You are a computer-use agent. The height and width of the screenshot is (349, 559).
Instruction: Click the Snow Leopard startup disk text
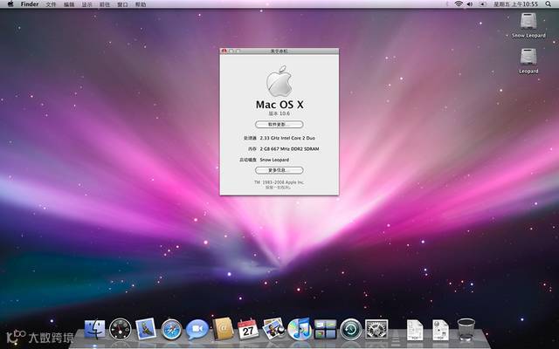click(274, 160)
